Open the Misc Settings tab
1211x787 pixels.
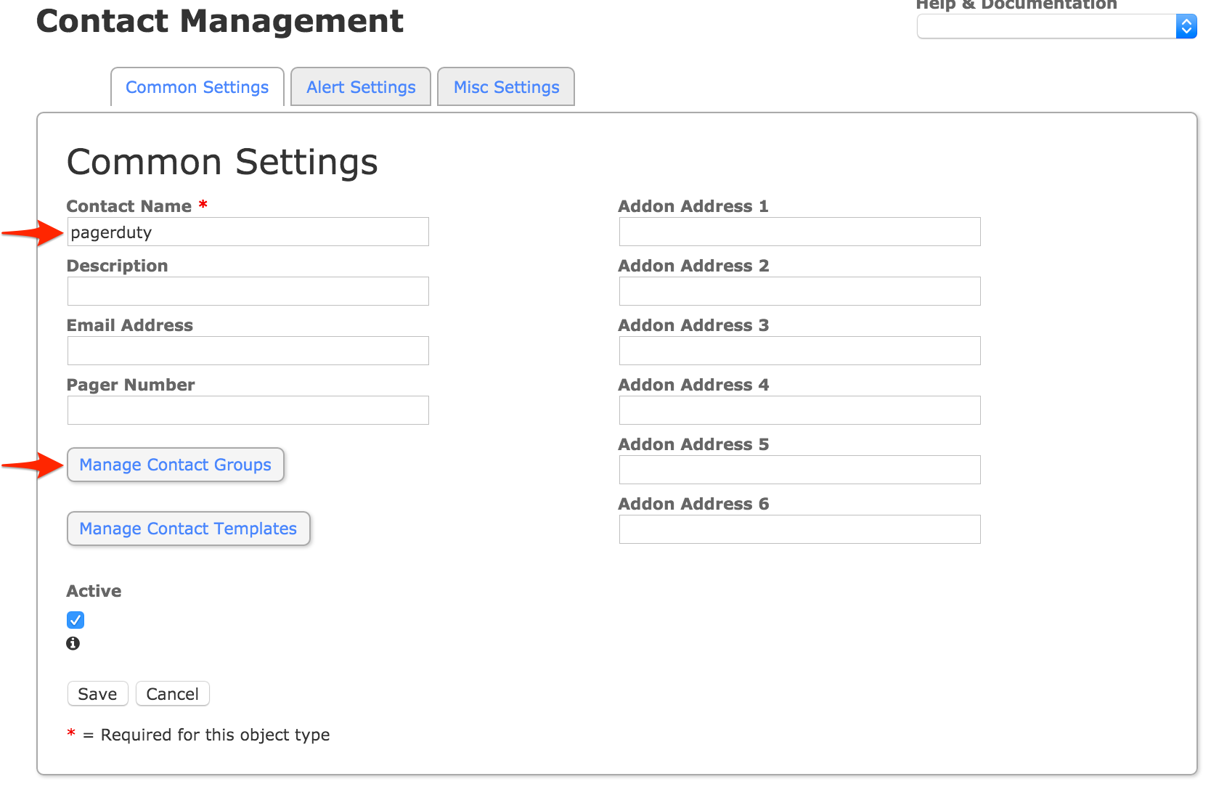click(506, 87)
